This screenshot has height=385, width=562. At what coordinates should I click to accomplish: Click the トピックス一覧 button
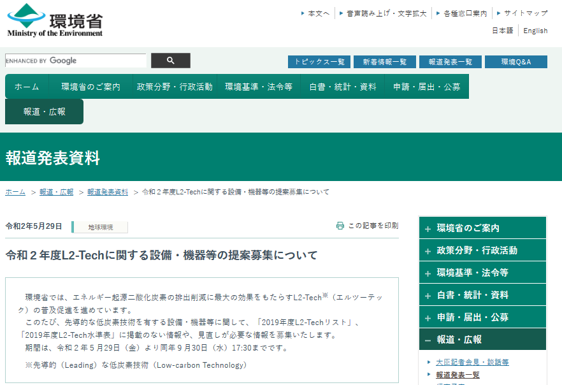319,62
